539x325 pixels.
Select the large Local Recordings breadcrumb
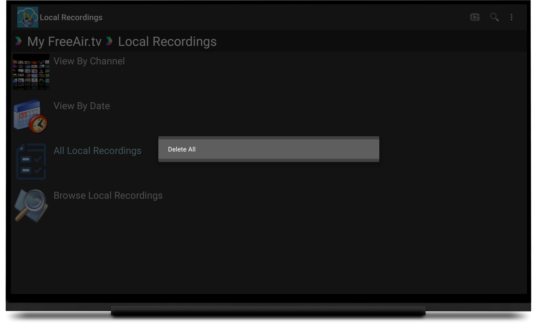(x=167, y=42)
